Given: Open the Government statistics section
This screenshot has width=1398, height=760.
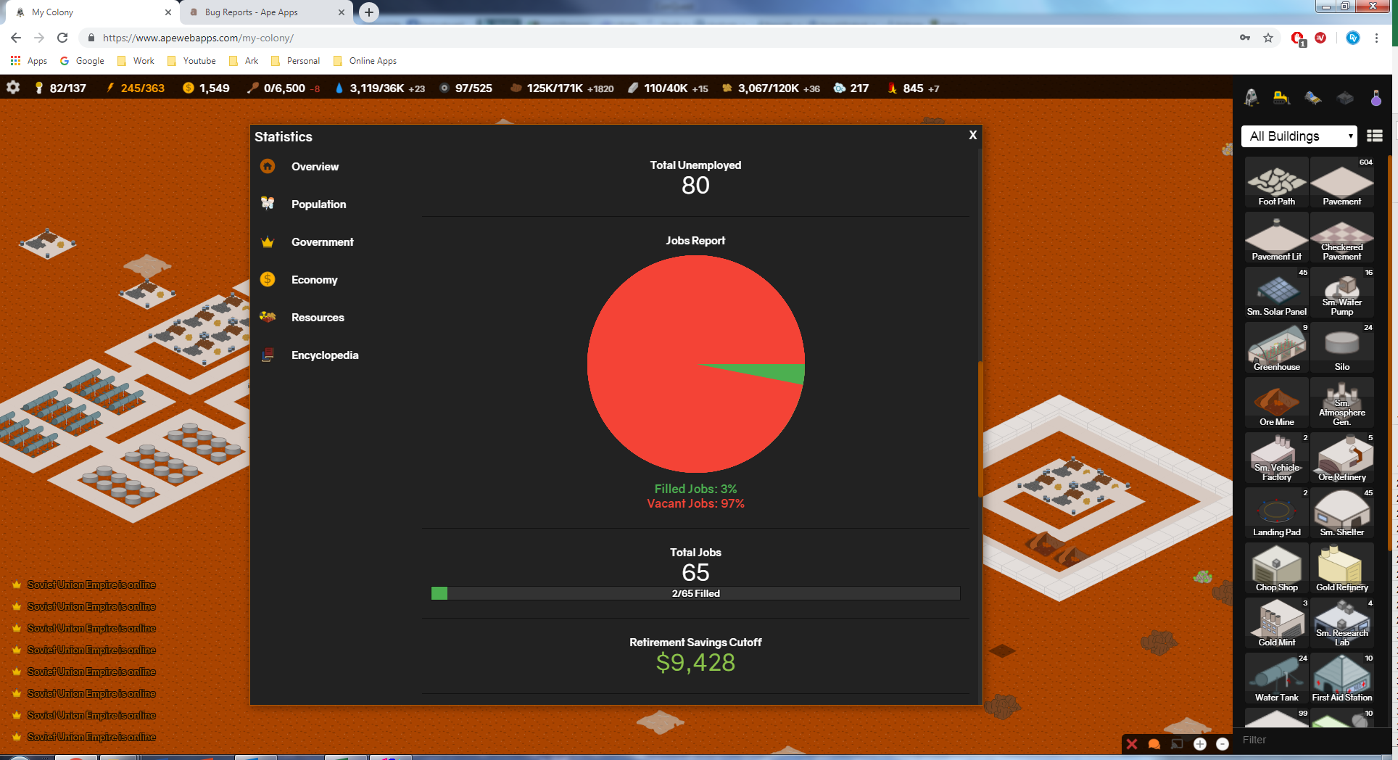Looking at the screenshot, I should click(x=322, y=242).
